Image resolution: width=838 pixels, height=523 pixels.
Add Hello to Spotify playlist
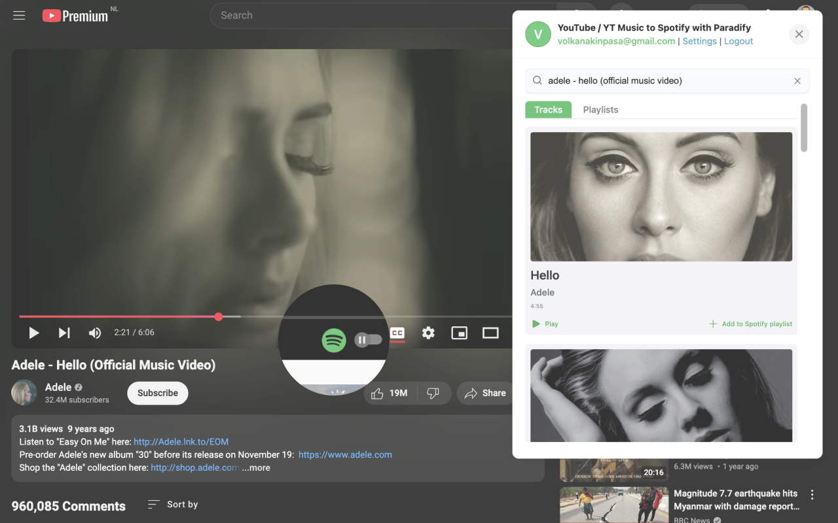pos(750,324)
